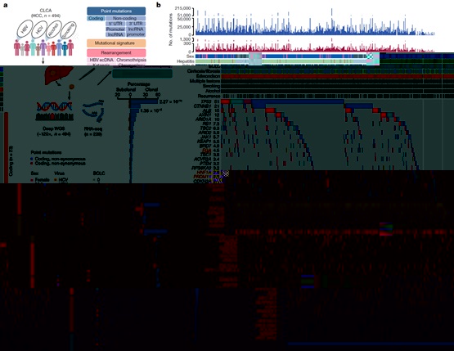This screenshot has width=454, height=351.
Task: Click the Mutational signature orange box
Action: (116, 43)
